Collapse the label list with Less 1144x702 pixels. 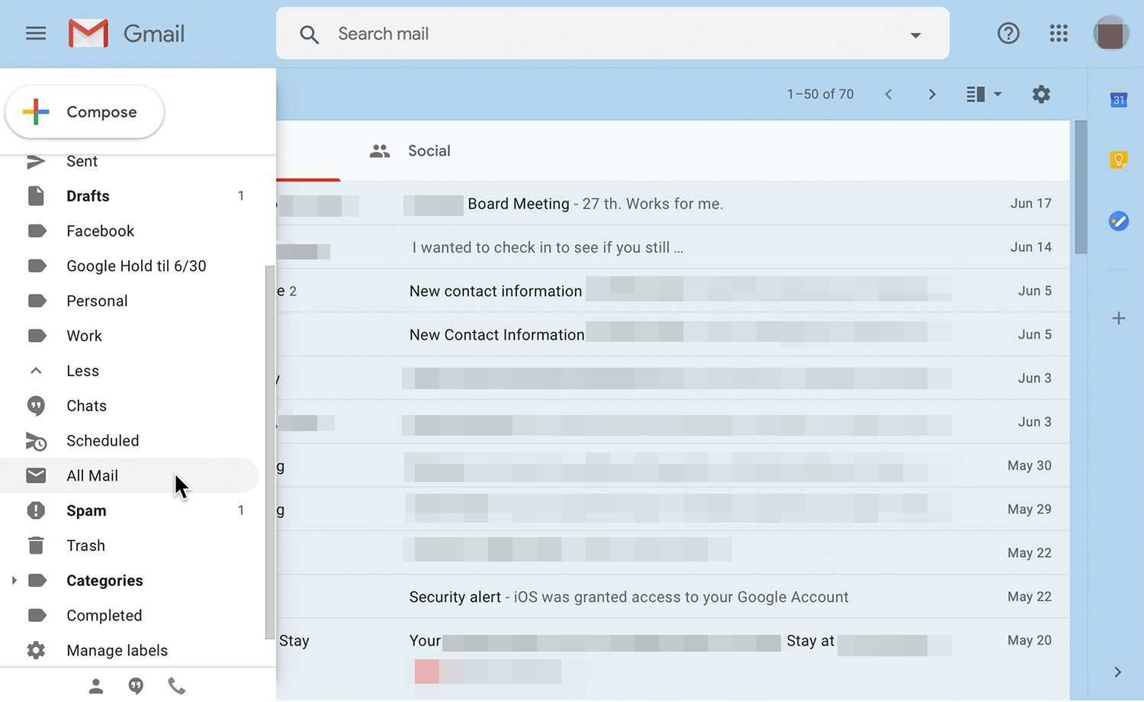point(82,370)
